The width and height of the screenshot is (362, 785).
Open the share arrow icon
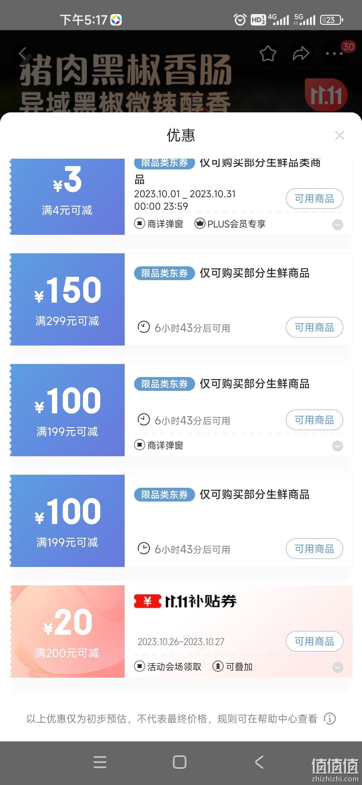click(x=301, y=54)
